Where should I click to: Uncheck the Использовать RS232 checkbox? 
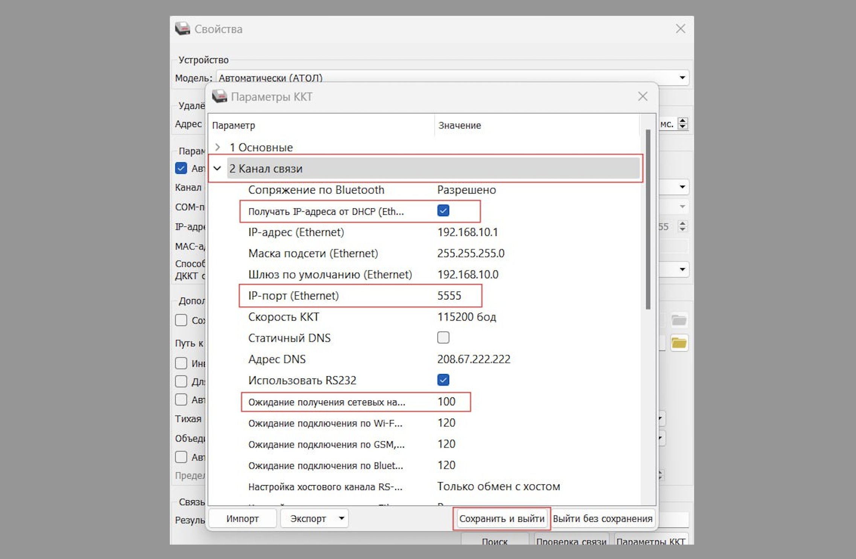(x=443, y=380)
